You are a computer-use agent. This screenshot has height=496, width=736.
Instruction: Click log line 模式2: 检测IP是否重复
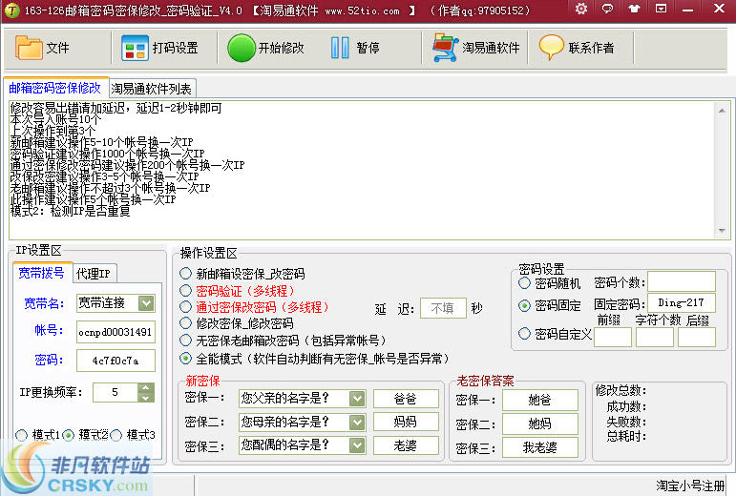[x=71, y=212]
